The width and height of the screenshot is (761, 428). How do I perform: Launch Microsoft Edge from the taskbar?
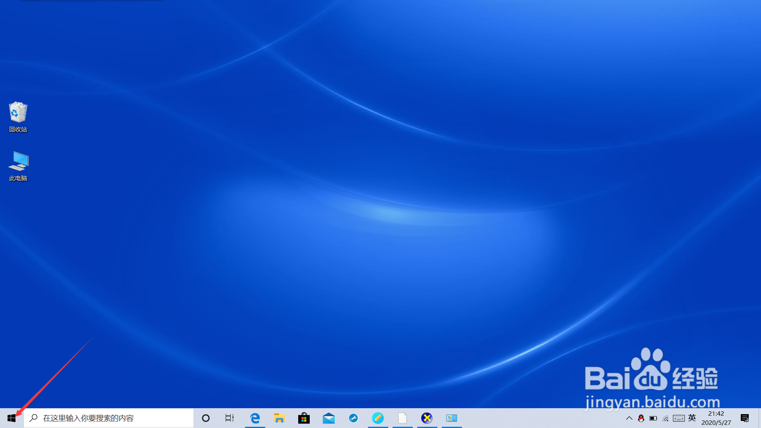click(x=255, y=418)
